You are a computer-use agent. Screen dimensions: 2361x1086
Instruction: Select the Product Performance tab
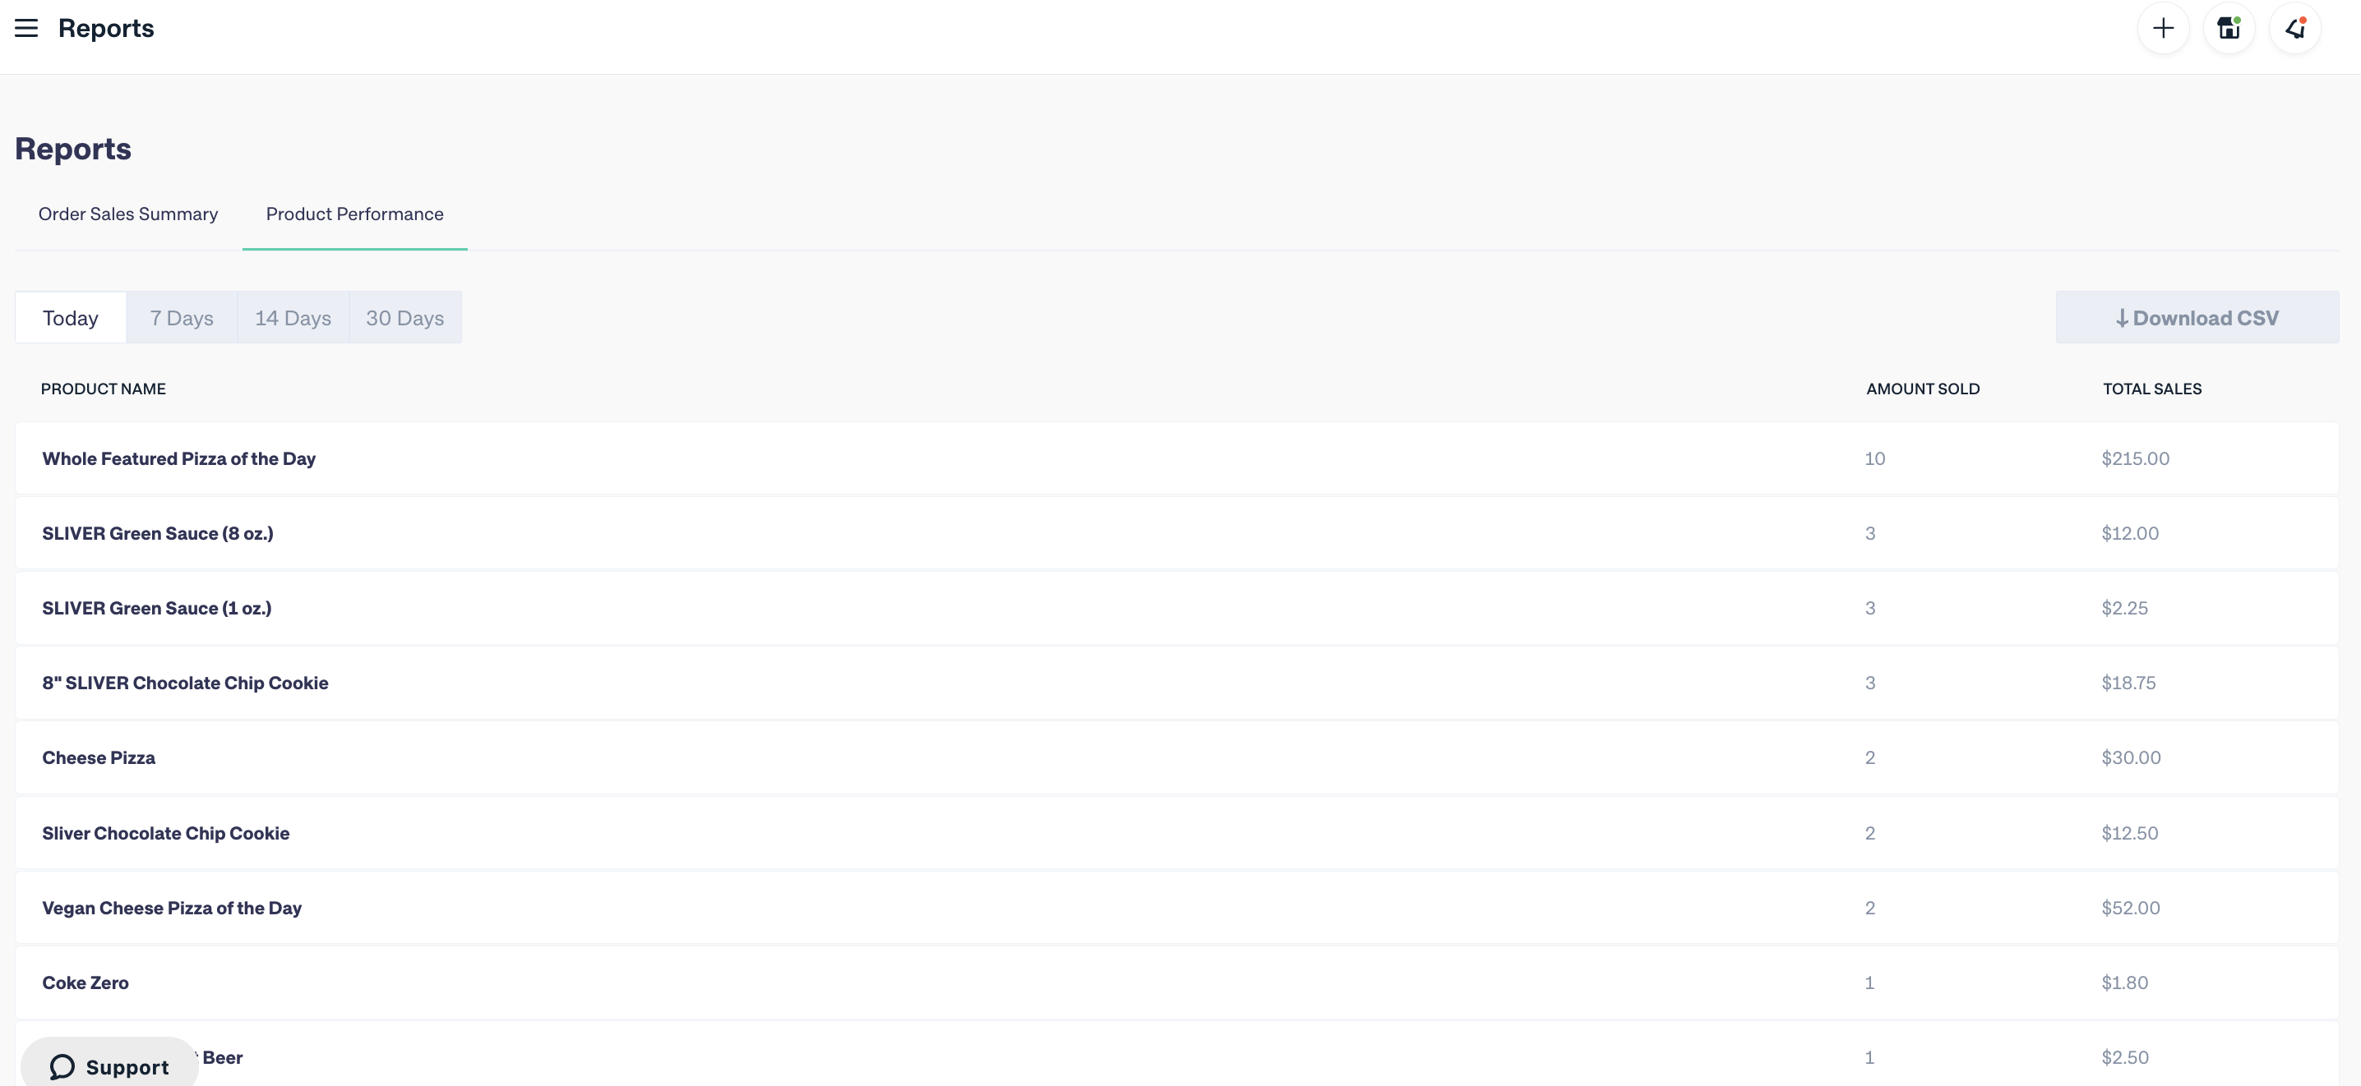coord(354,214)
